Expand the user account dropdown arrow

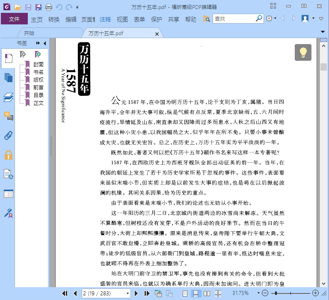click(313, 18)
